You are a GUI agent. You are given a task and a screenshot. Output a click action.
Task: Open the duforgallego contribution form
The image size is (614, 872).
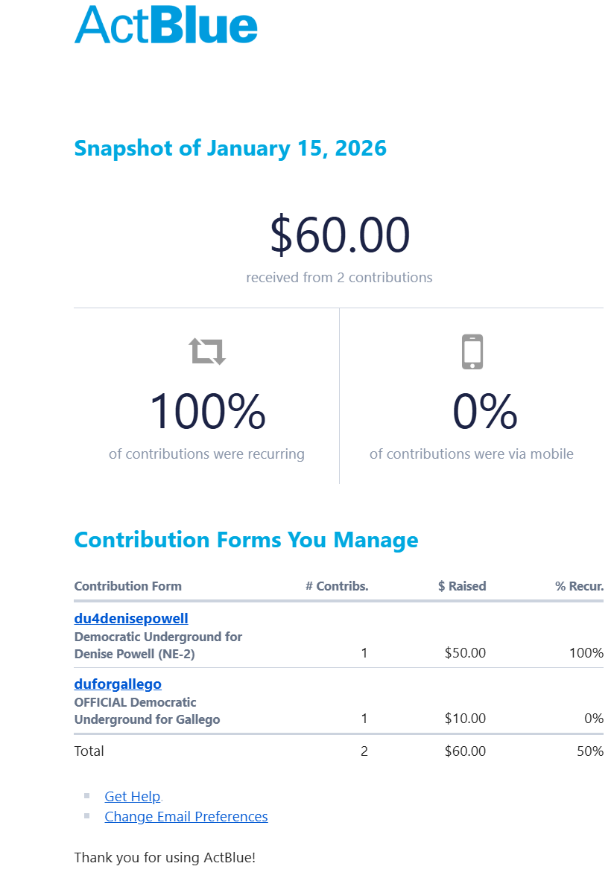click(x=118, y=684)
